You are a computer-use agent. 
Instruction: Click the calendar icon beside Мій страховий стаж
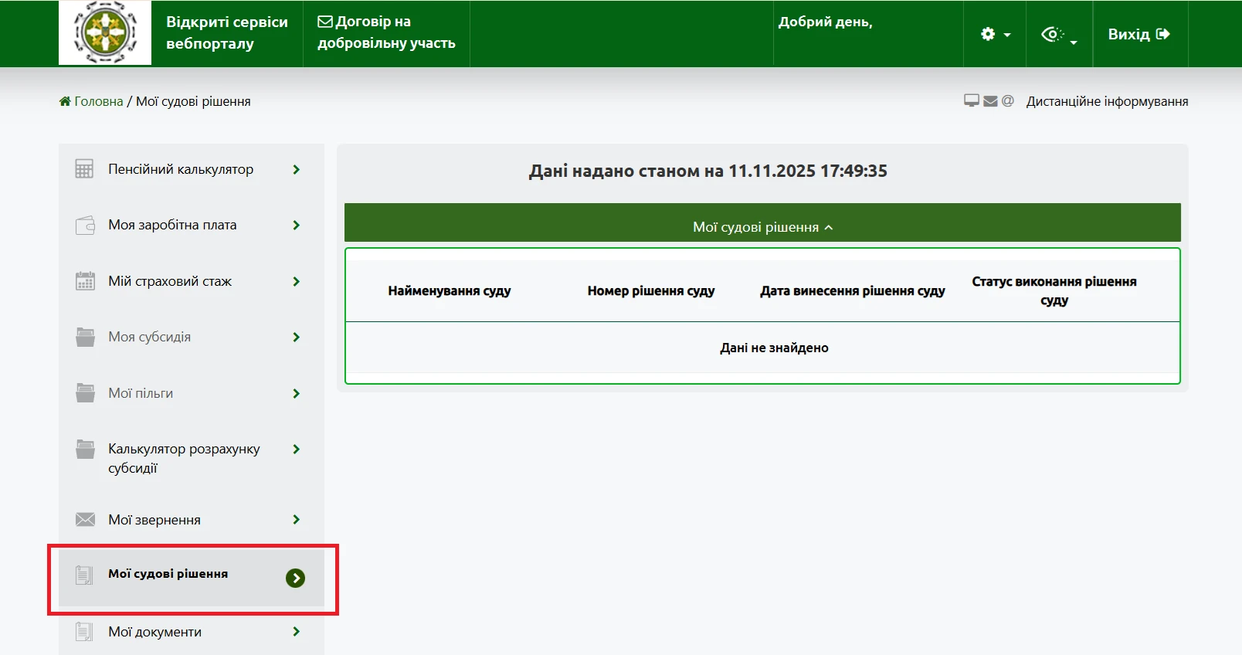click(85, 281)
